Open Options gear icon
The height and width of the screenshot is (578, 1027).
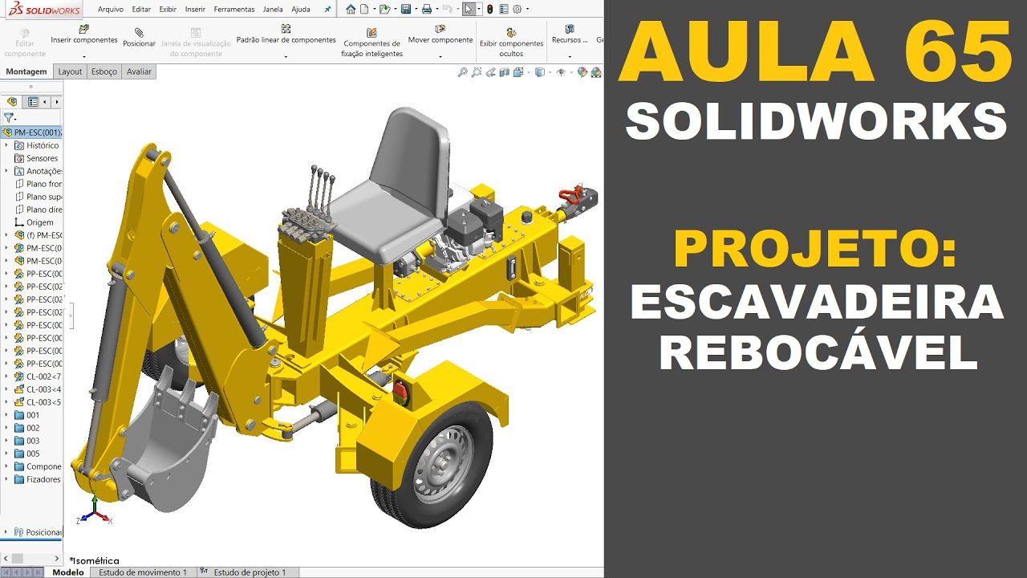tap(517, 10)
